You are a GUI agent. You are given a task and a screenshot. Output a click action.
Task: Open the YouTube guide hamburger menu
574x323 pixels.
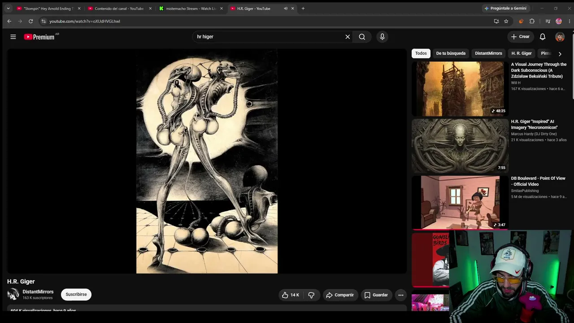pyautogui.click(x=13, y=37)
